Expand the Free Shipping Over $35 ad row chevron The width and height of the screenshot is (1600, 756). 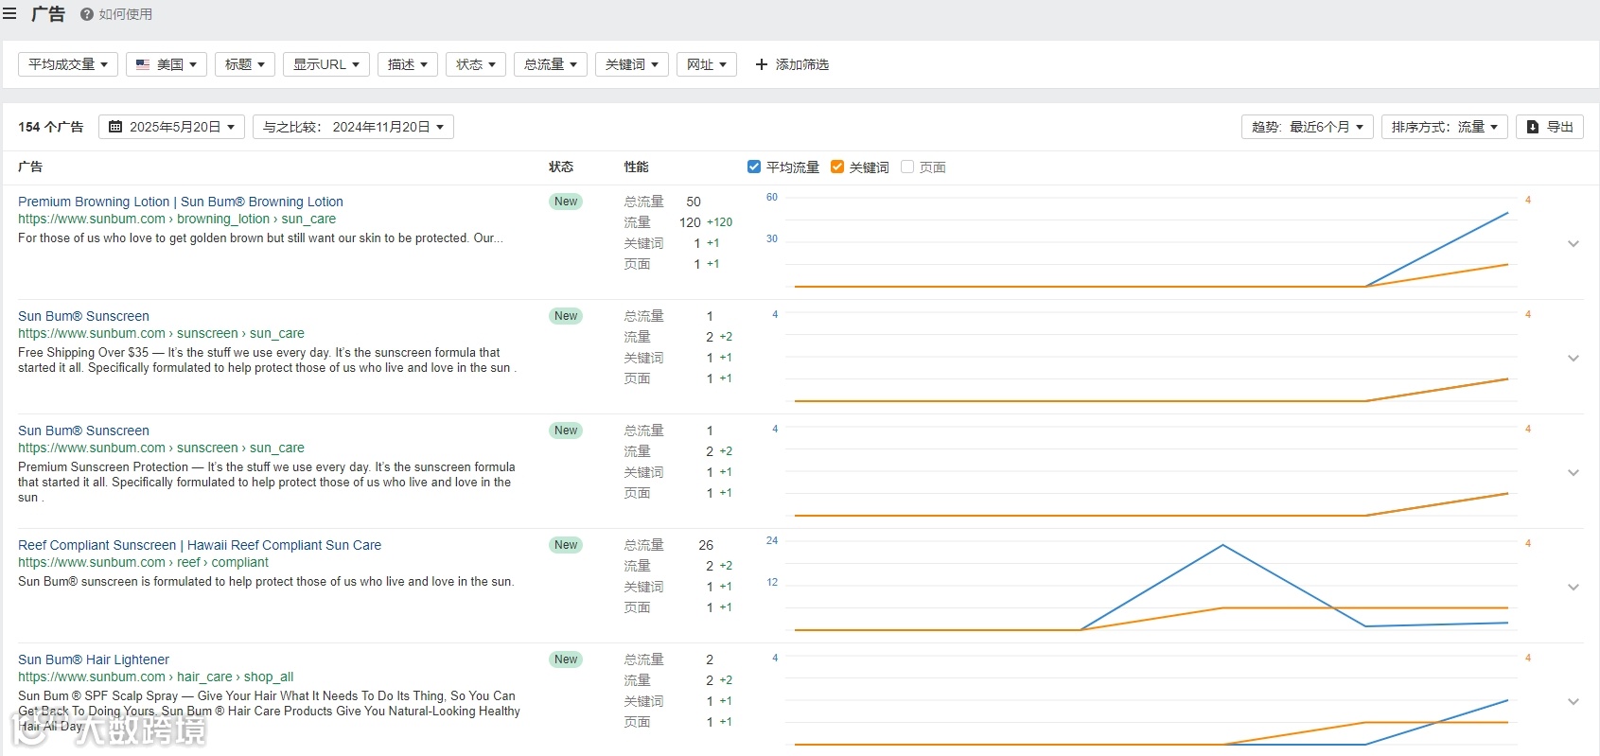[1574, 358]
